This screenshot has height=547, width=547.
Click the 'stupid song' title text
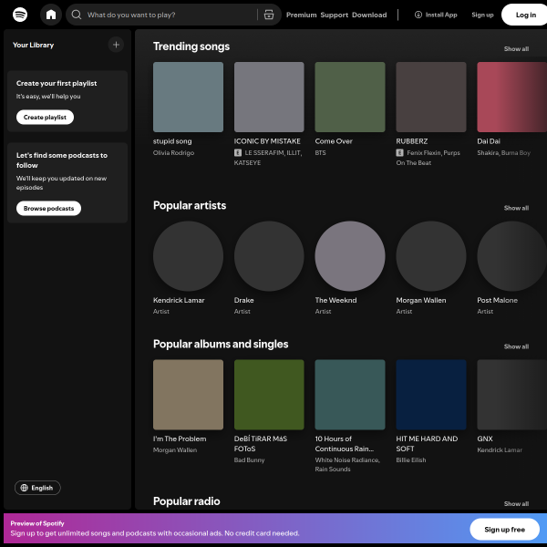172,141
